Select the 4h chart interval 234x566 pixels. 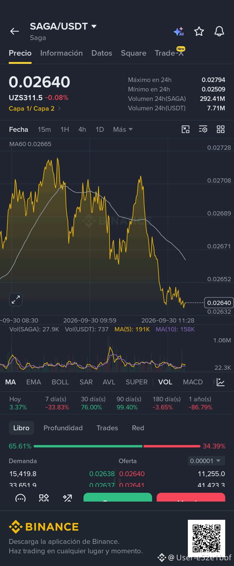pyautogui.click(x=82, y=129)
